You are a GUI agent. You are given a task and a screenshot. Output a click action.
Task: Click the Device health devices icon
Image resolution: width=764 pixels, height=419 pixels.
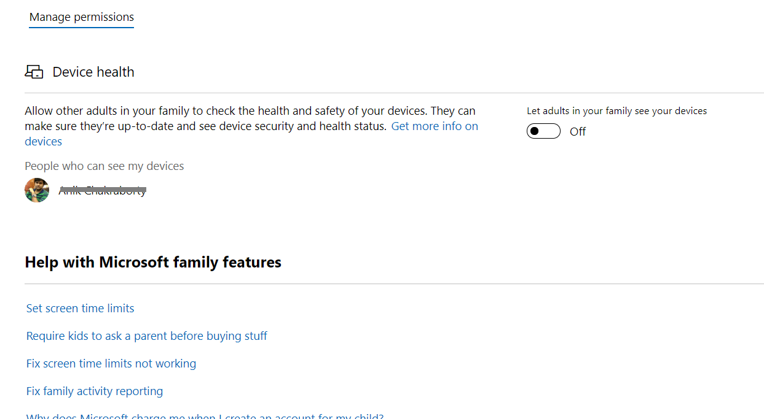pos(34,72)
